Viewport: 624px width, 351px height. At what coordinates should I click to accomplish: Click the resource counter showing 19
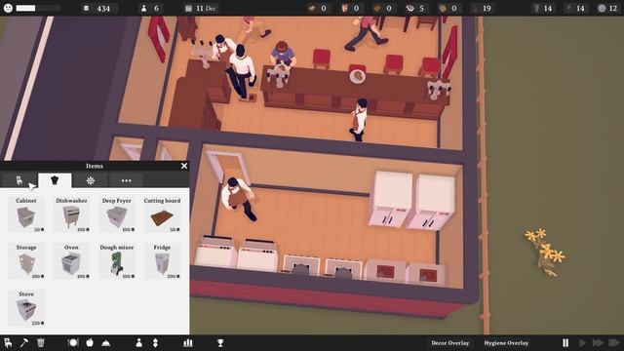(x=482, y=8)
